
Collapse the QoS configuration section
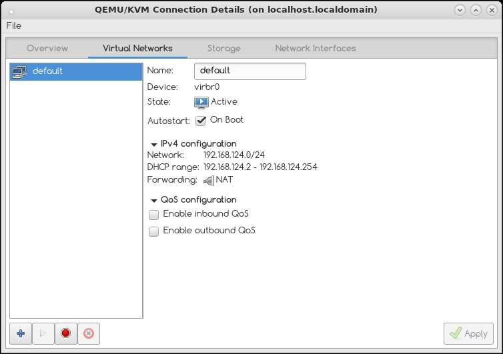click(154, 201)
